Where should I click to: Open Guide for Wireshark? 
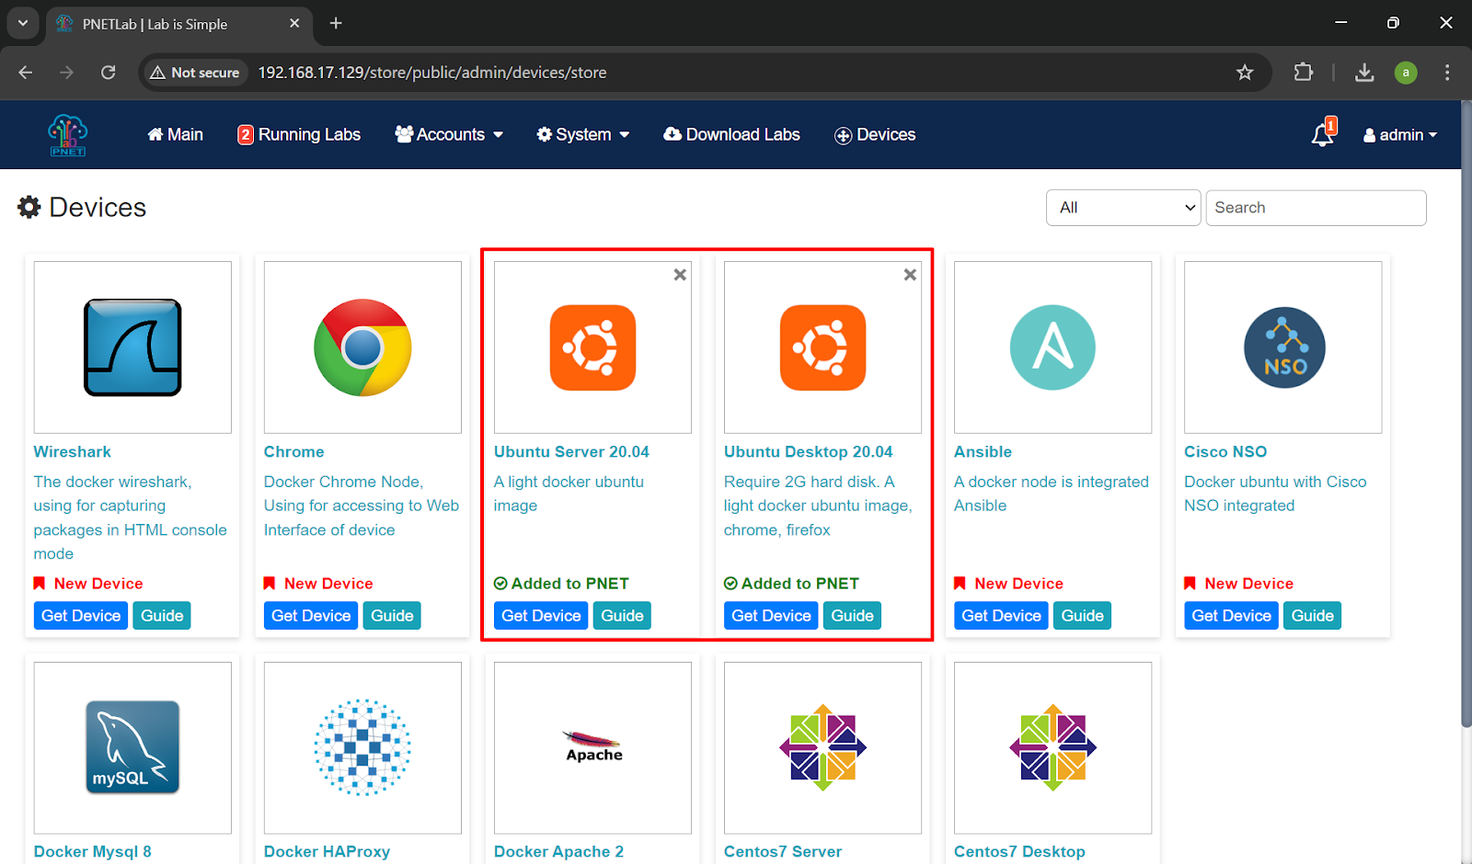(162, 616)
